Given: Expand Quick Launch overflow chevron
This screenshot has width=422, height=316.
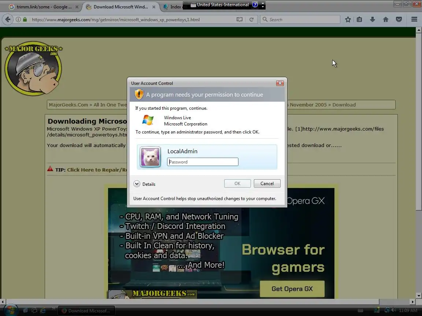Looking at the screenshot, I should (53, 309).
